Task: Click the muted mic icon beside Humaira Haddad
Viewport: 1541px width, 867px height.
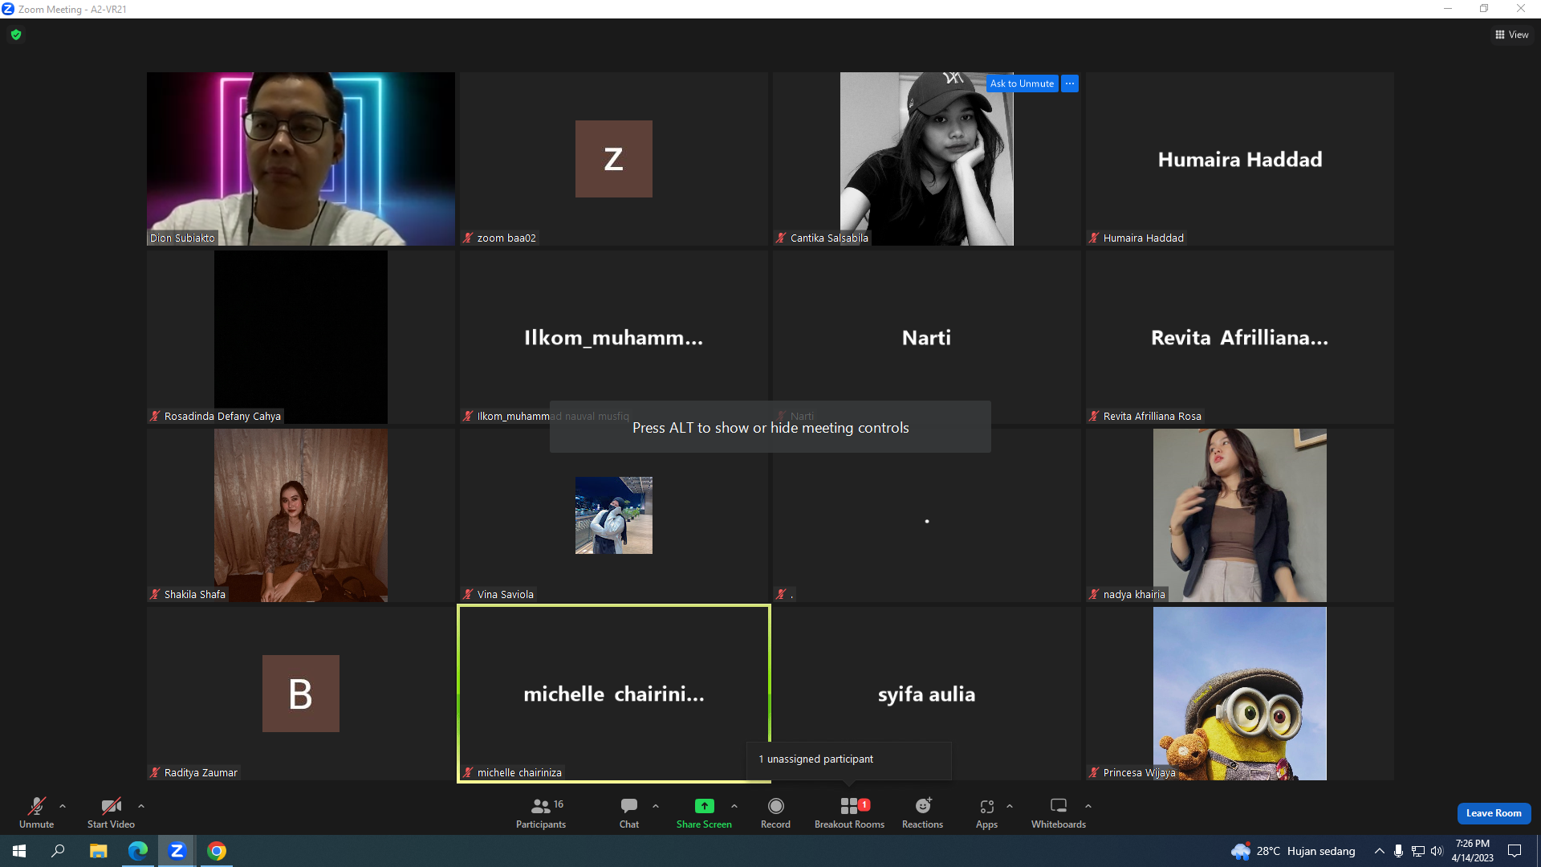Action: (1094, 238)
